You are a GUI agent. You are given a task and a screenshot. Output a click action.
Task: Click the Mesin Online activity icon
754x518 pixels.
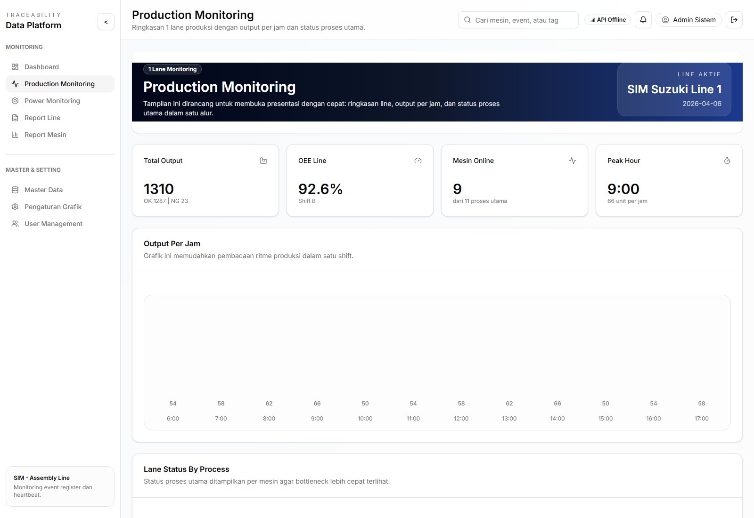click(573, 161)
